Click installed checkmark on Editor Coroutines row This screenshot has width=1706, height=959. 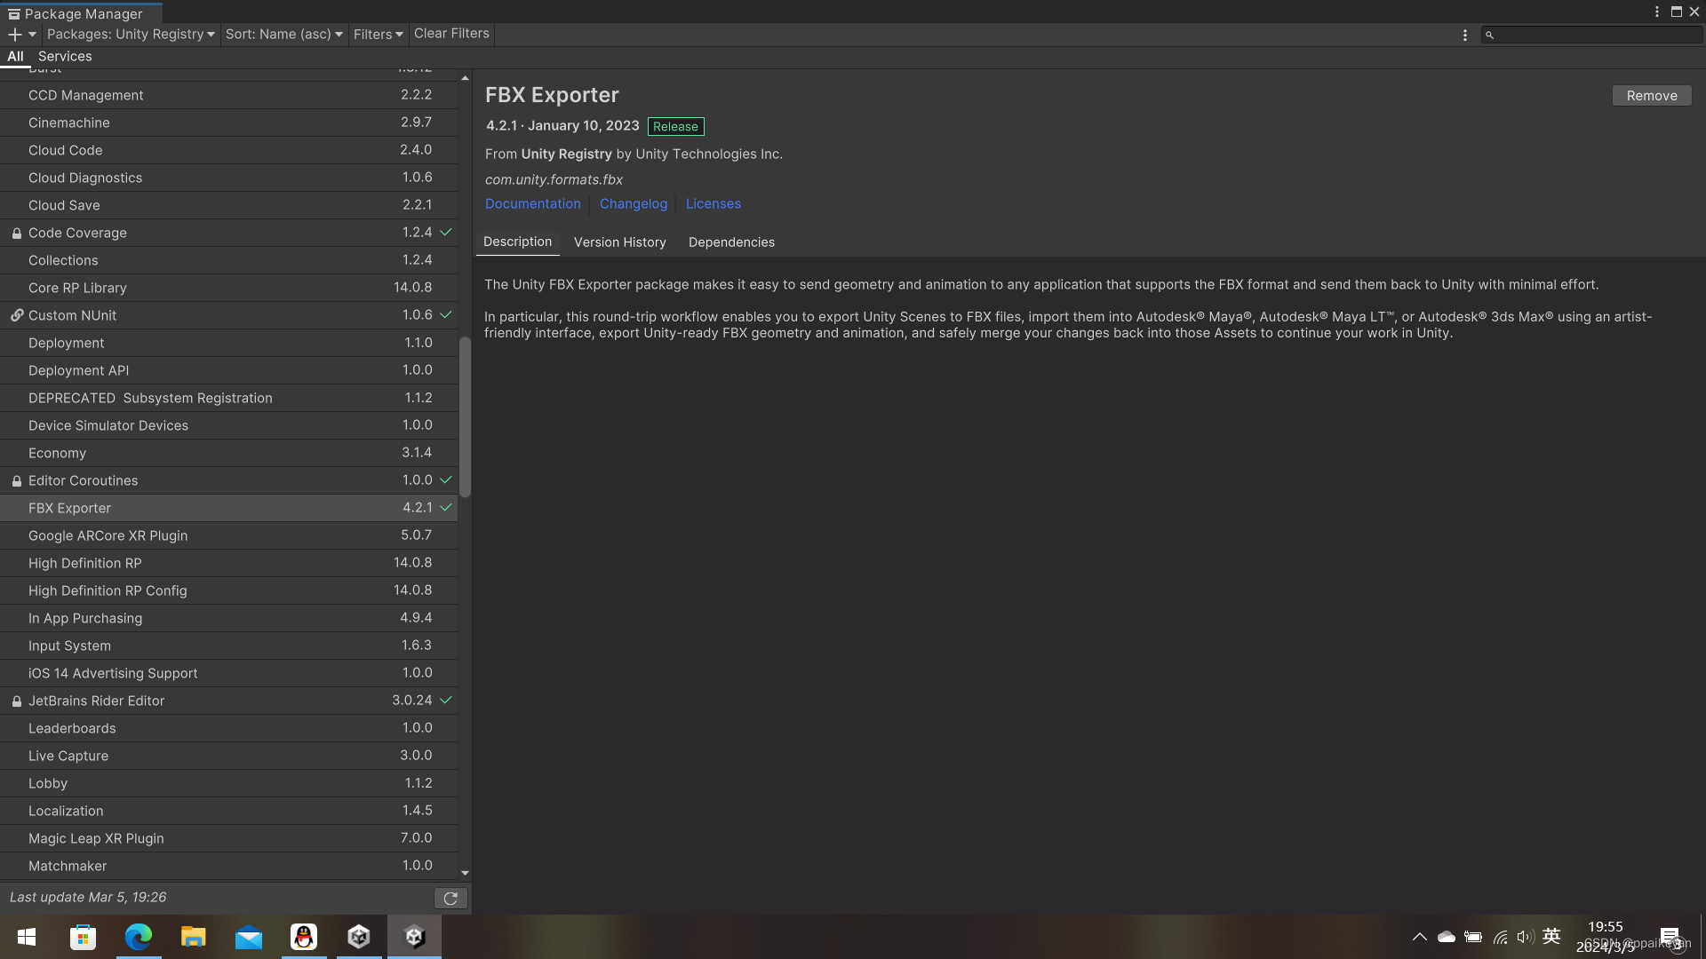(x=446, y=480)
